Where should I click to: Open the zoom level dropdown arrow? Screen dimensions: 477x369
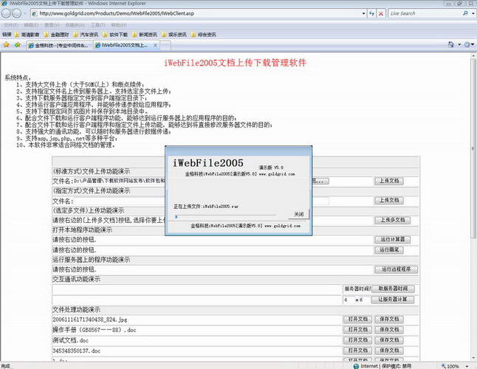(x=467, y=366)
